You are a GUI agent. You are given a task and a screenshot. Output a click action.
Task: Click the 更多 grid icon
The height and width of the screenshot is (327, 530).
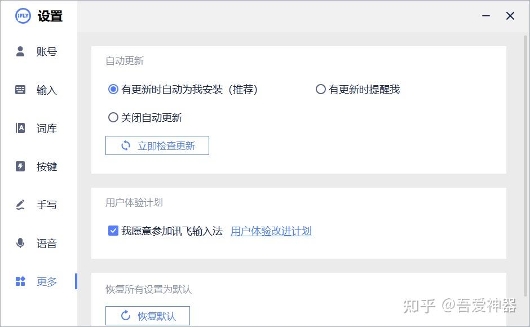point(20,281)
